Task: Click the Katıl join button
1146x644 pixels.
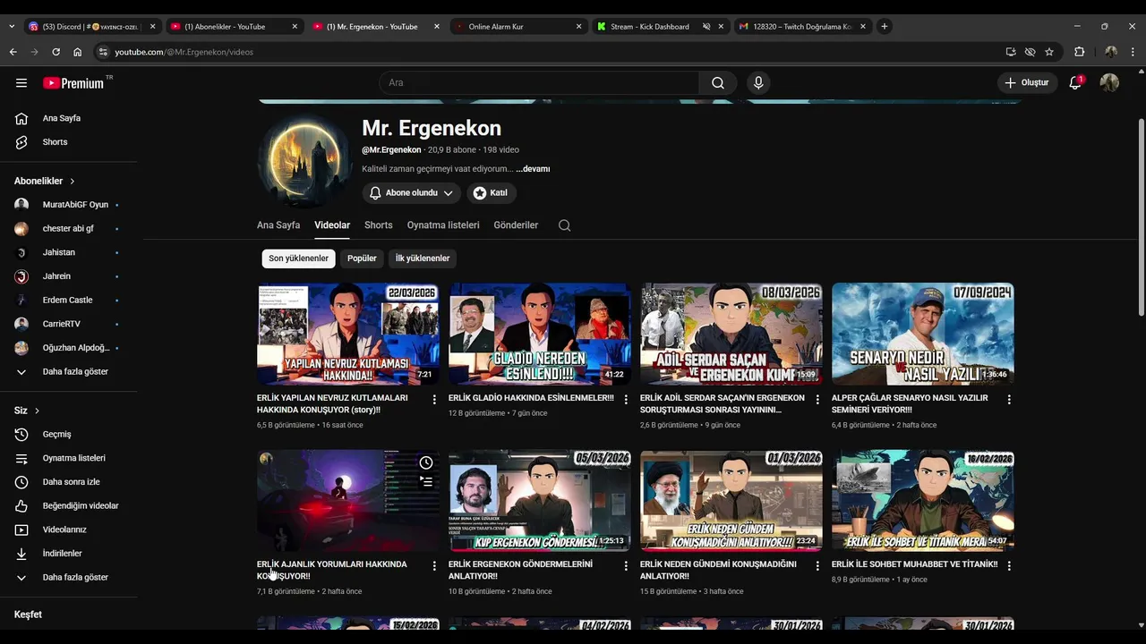Action: [x=491, y=192]
